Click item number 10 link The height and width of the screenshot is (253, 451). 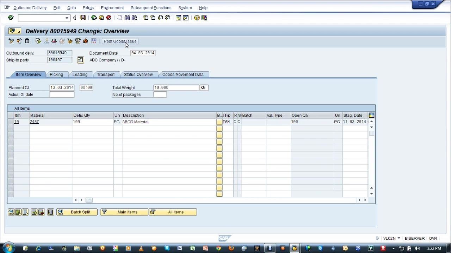pyautogui.click(x=16, y=122)
